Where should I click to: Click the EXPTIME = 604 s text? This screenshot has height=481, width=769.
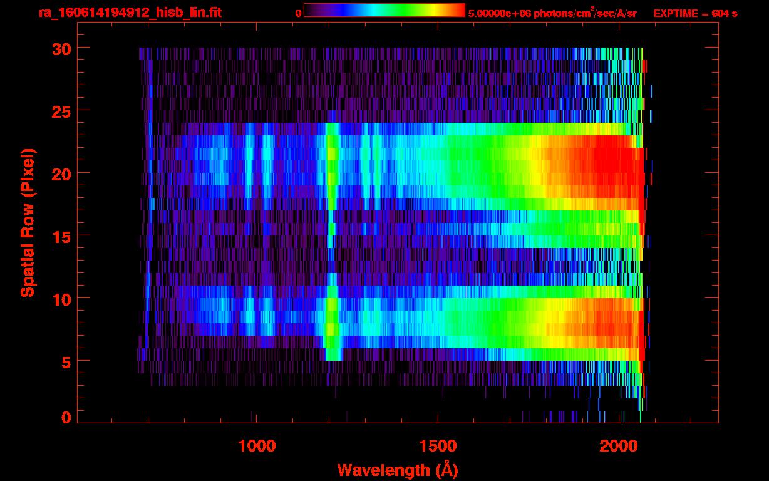pyautogui.click(x=695, y=13)
